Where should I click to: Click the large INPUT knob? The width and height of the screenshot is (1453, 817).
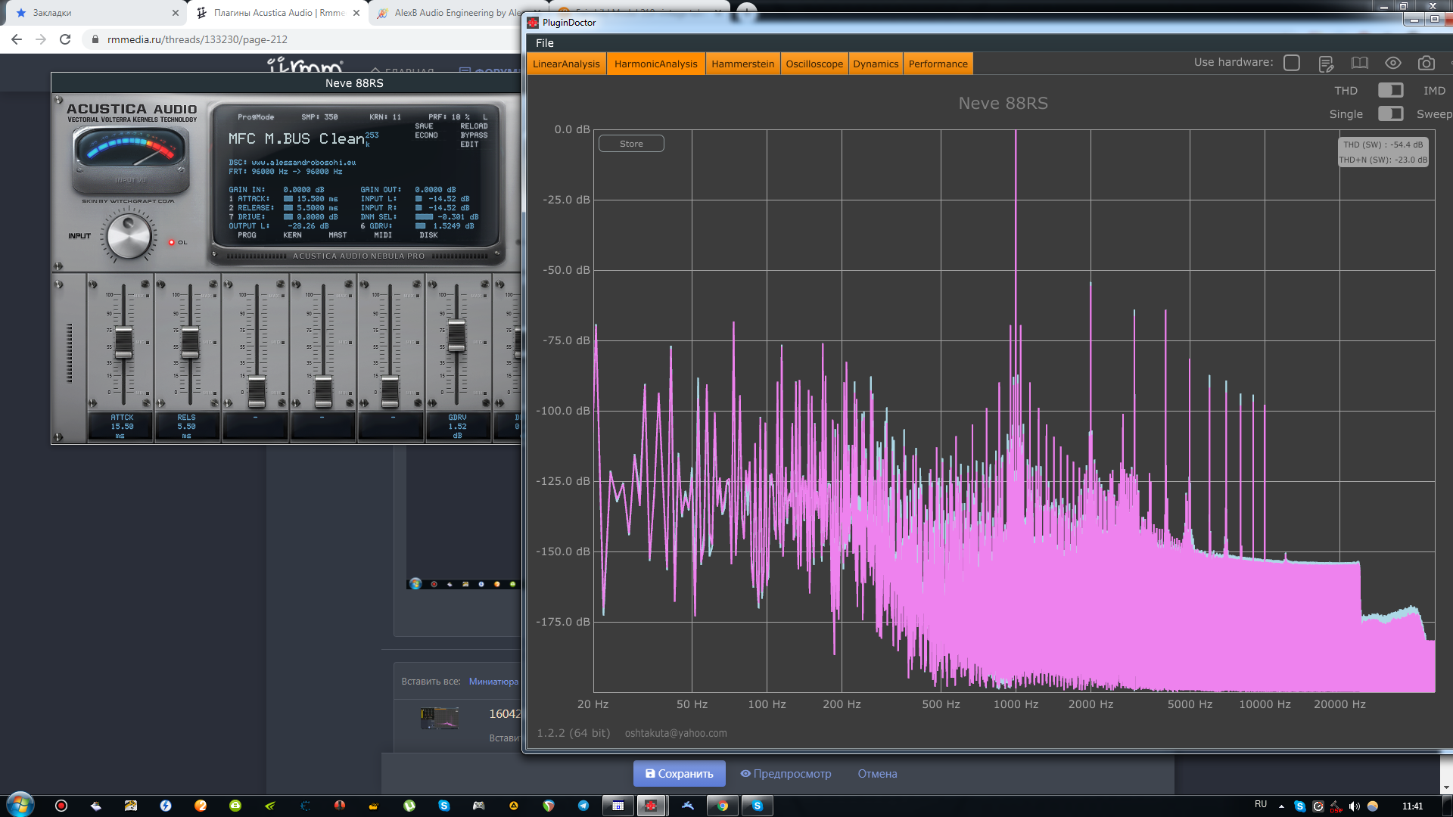click(129, 236)
